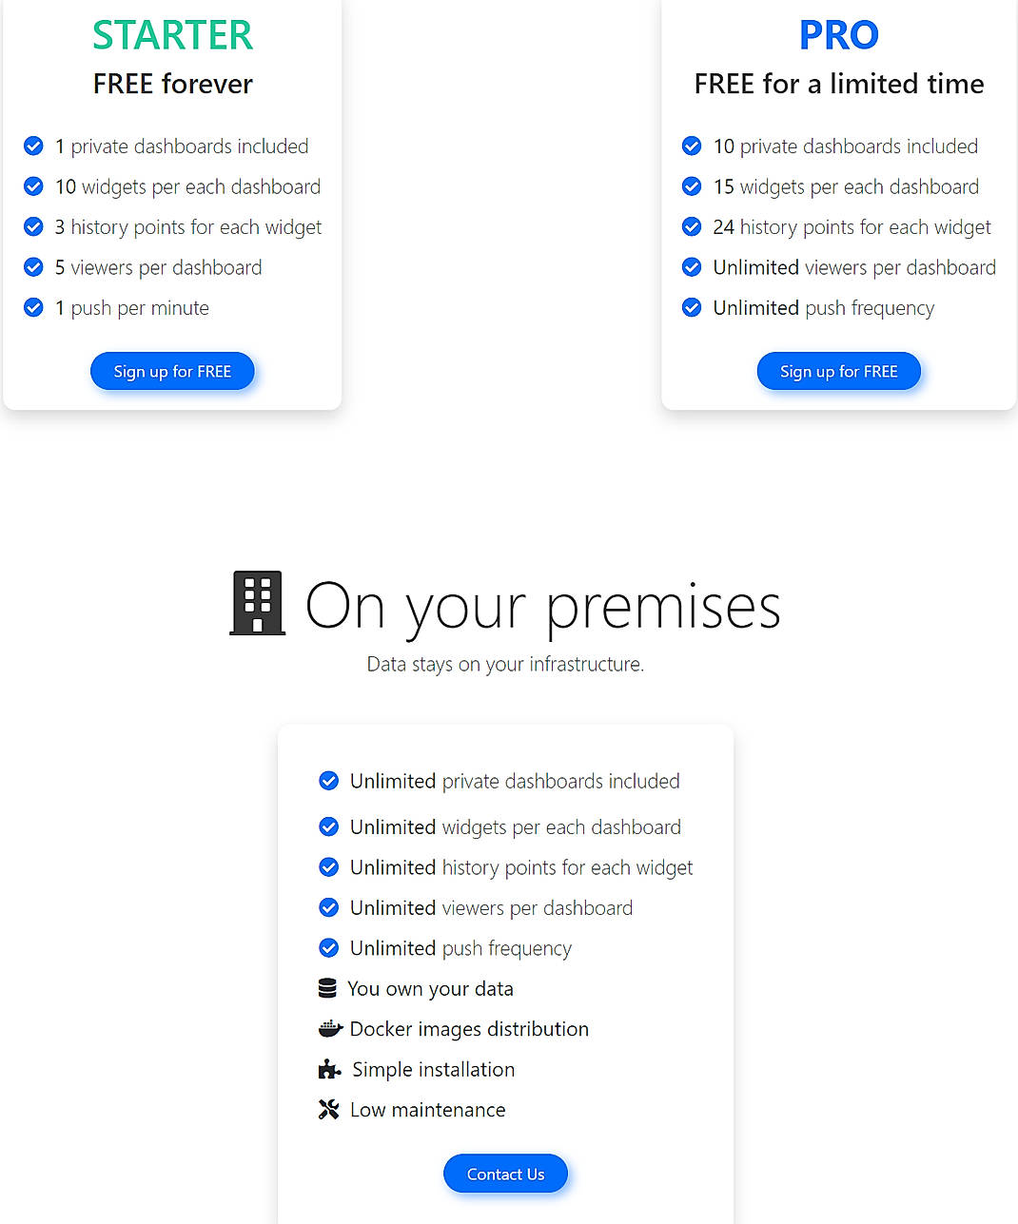The width and height of the screenshot is (1018, 1224).
Task: Click the crossed tools icon for Low maintenance
Action: [328, 1109]
